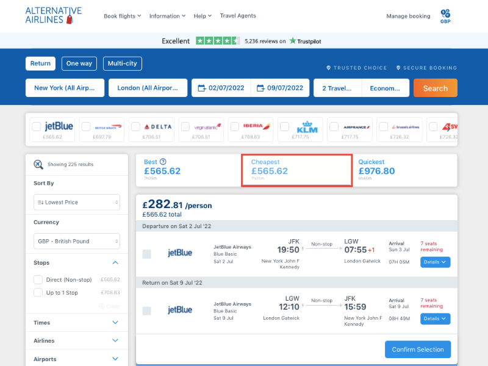The height and width of the screenshot is (366, 488).
Task: Click the Secure Booking badge icon
Action: [398, 68]
